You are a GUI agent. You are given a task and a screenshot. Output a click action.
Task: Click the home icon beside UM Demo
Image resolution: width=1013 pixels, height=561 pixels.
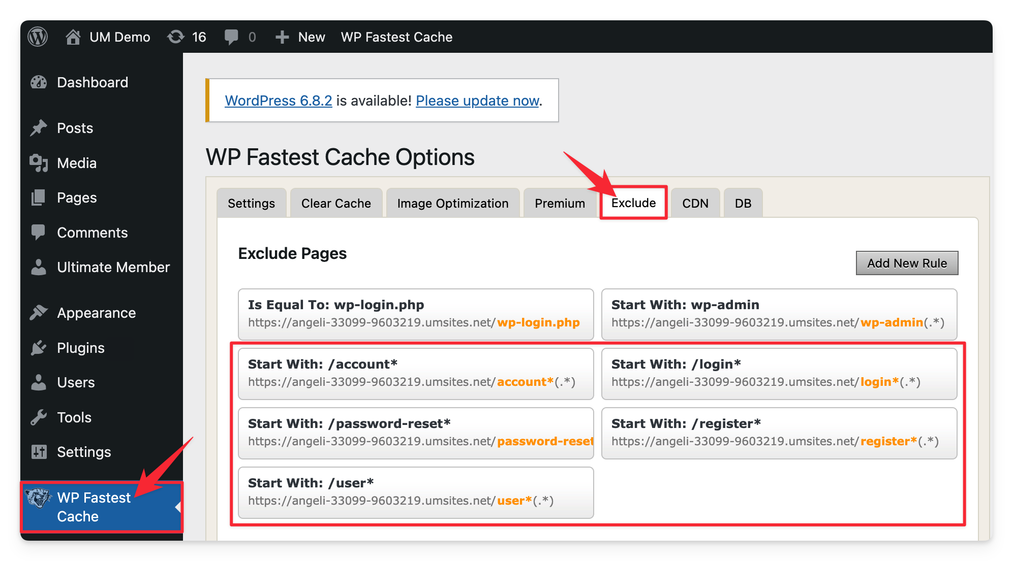(x=73, y=37)
